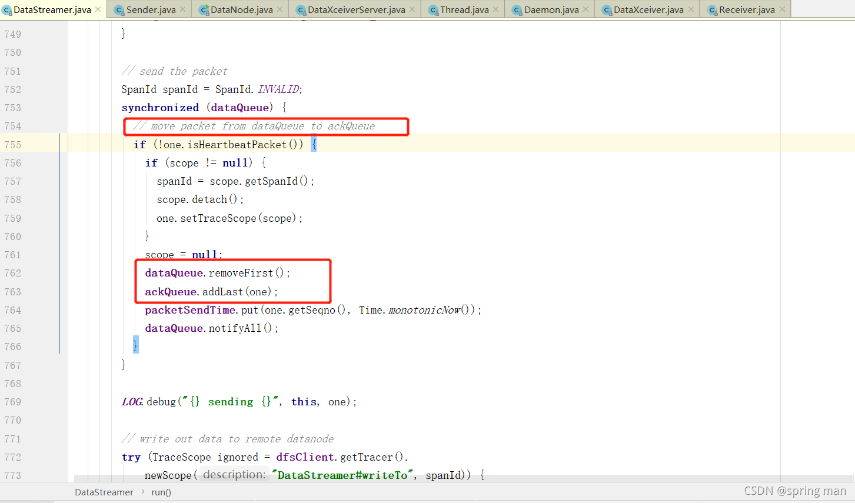Viewport: 855px width, 503px height.
Task: Click the DataXceiver.java class file icon
Action: click(x=607, y=10)
